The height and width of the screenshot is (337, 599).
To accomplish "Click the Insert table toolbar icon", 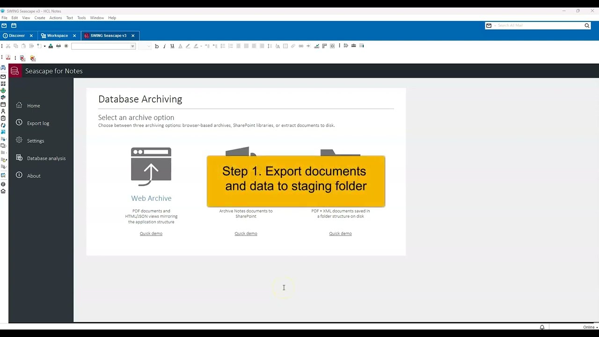I will point(285,46).
